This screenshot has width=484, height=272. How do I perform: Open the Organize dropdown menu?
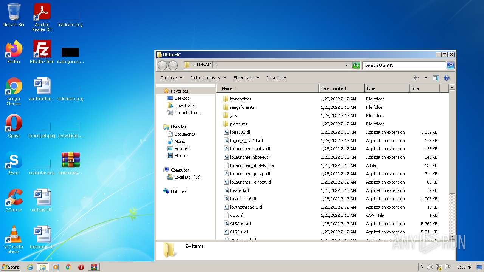tap(171, 78)
